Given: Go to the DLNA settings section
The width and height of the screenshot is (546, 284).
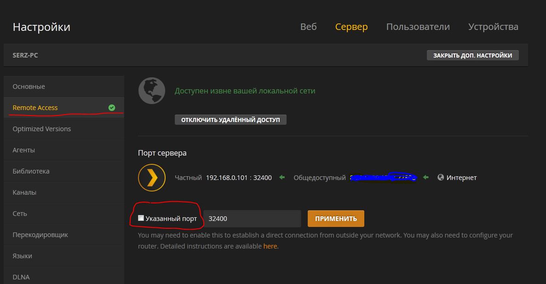Looking at the screenshot, I should pos(21,277).
